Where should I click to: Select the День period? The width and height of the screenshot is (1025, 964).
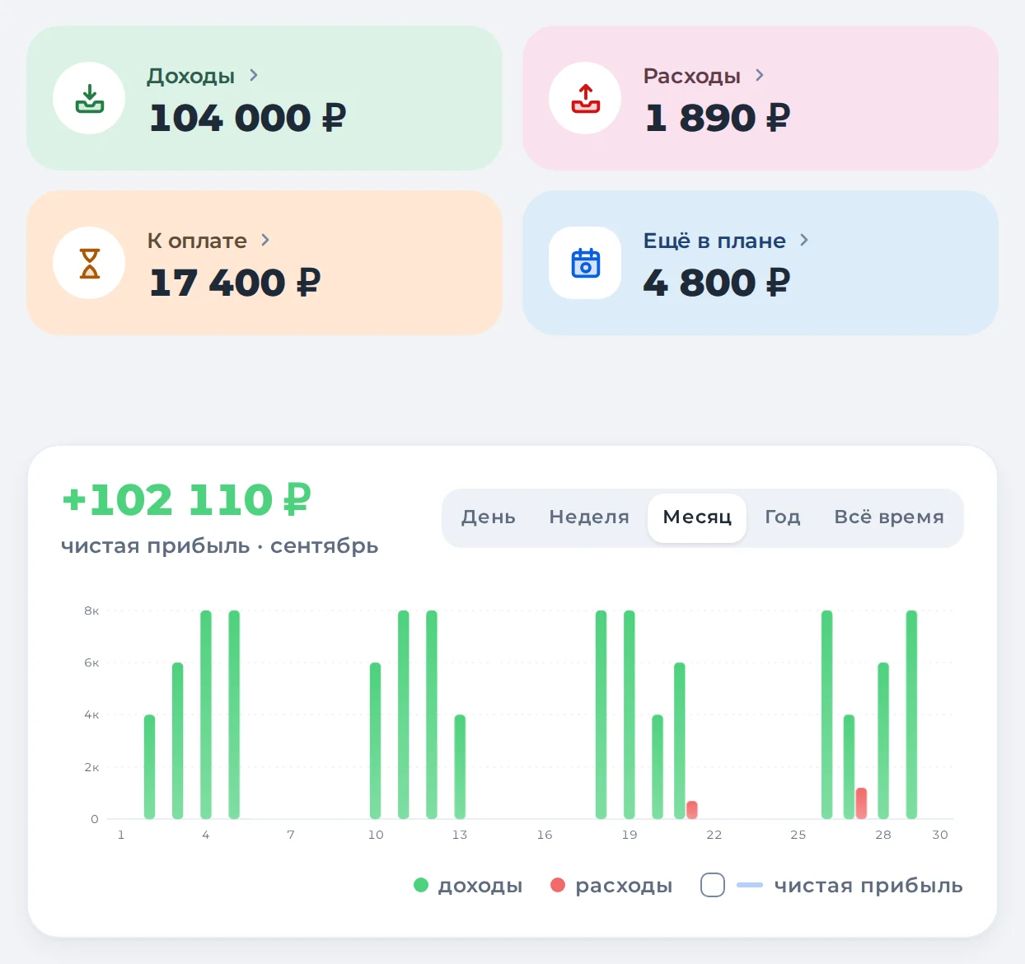point(489,517)
